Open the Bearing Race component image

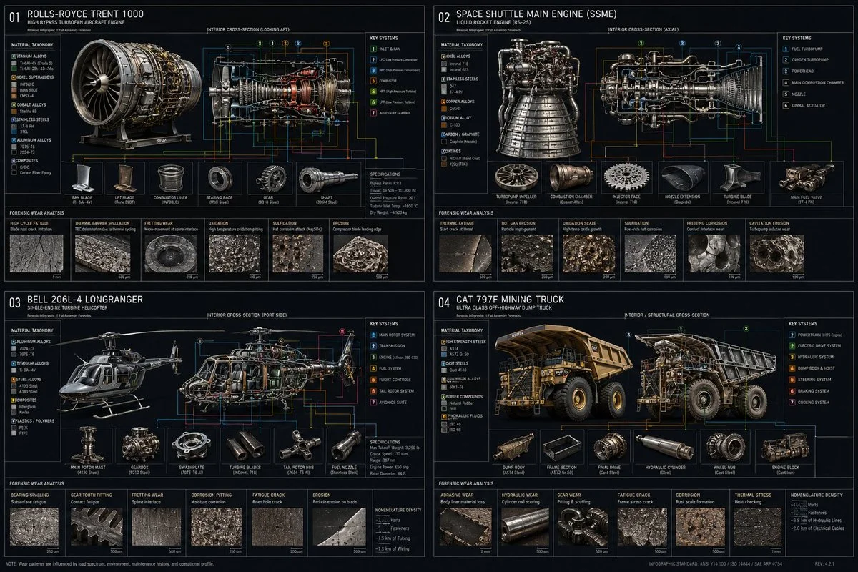tap(219, 180)
